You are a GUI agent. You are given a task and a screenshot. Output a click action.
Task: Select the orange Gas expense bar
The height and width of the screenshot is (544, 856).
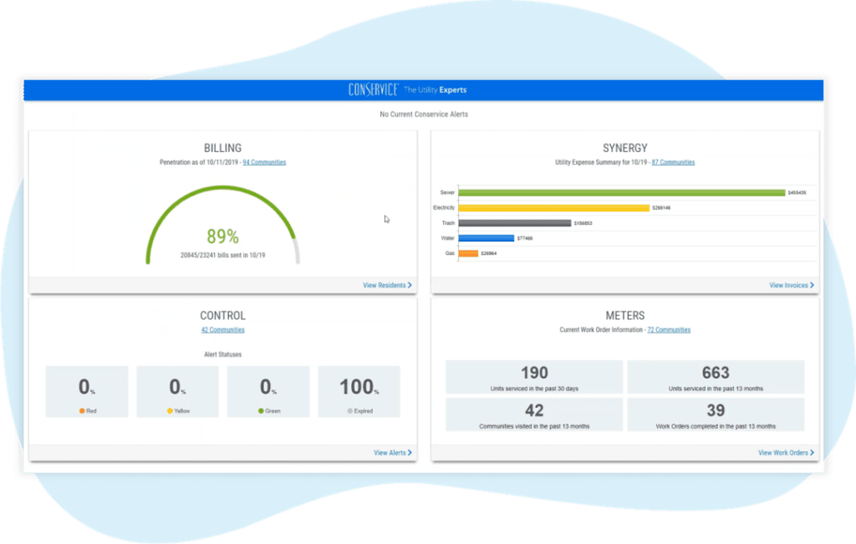(x=468, y=253)
